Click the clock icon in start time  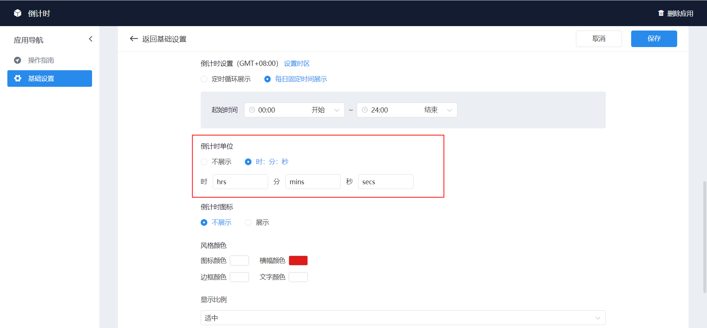pos(252,110)
